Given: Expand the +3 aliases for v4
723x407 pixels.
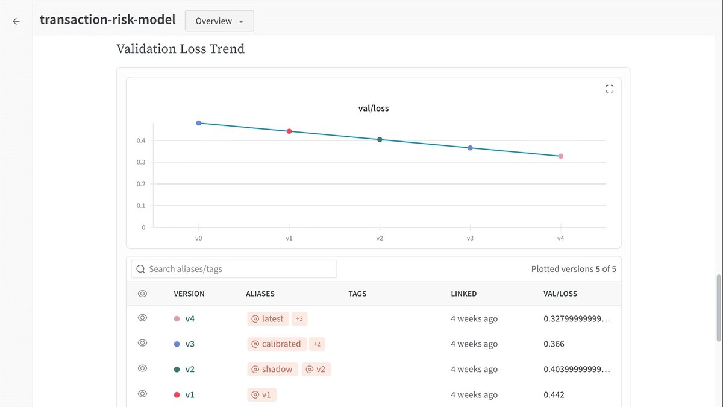Looking at the screenshot, I should [x=299, y=318].
